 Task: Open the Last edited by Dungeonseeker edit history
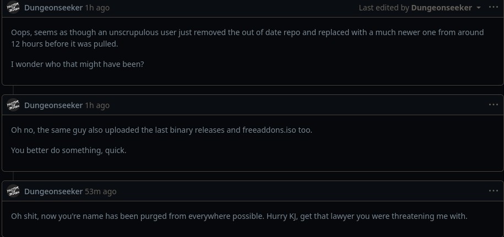(x=420, y=8)
